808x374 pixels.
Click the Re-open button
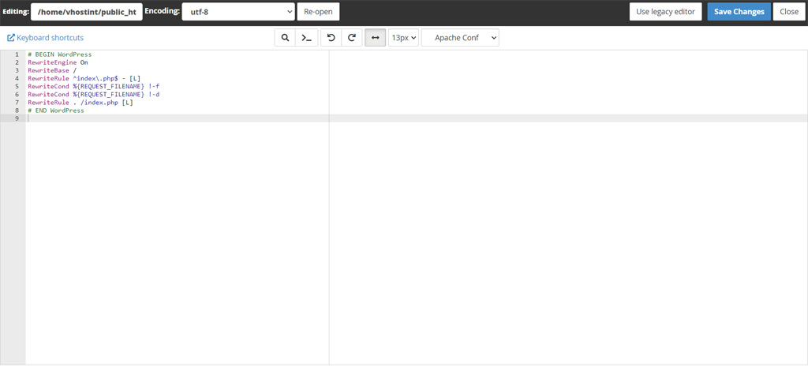tap(319, 11)
